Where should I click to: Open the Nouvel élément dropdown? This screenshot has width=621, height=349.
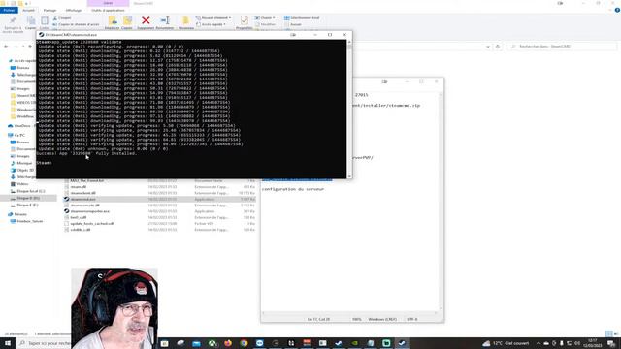pyautogui.click(x=213, y=17)
